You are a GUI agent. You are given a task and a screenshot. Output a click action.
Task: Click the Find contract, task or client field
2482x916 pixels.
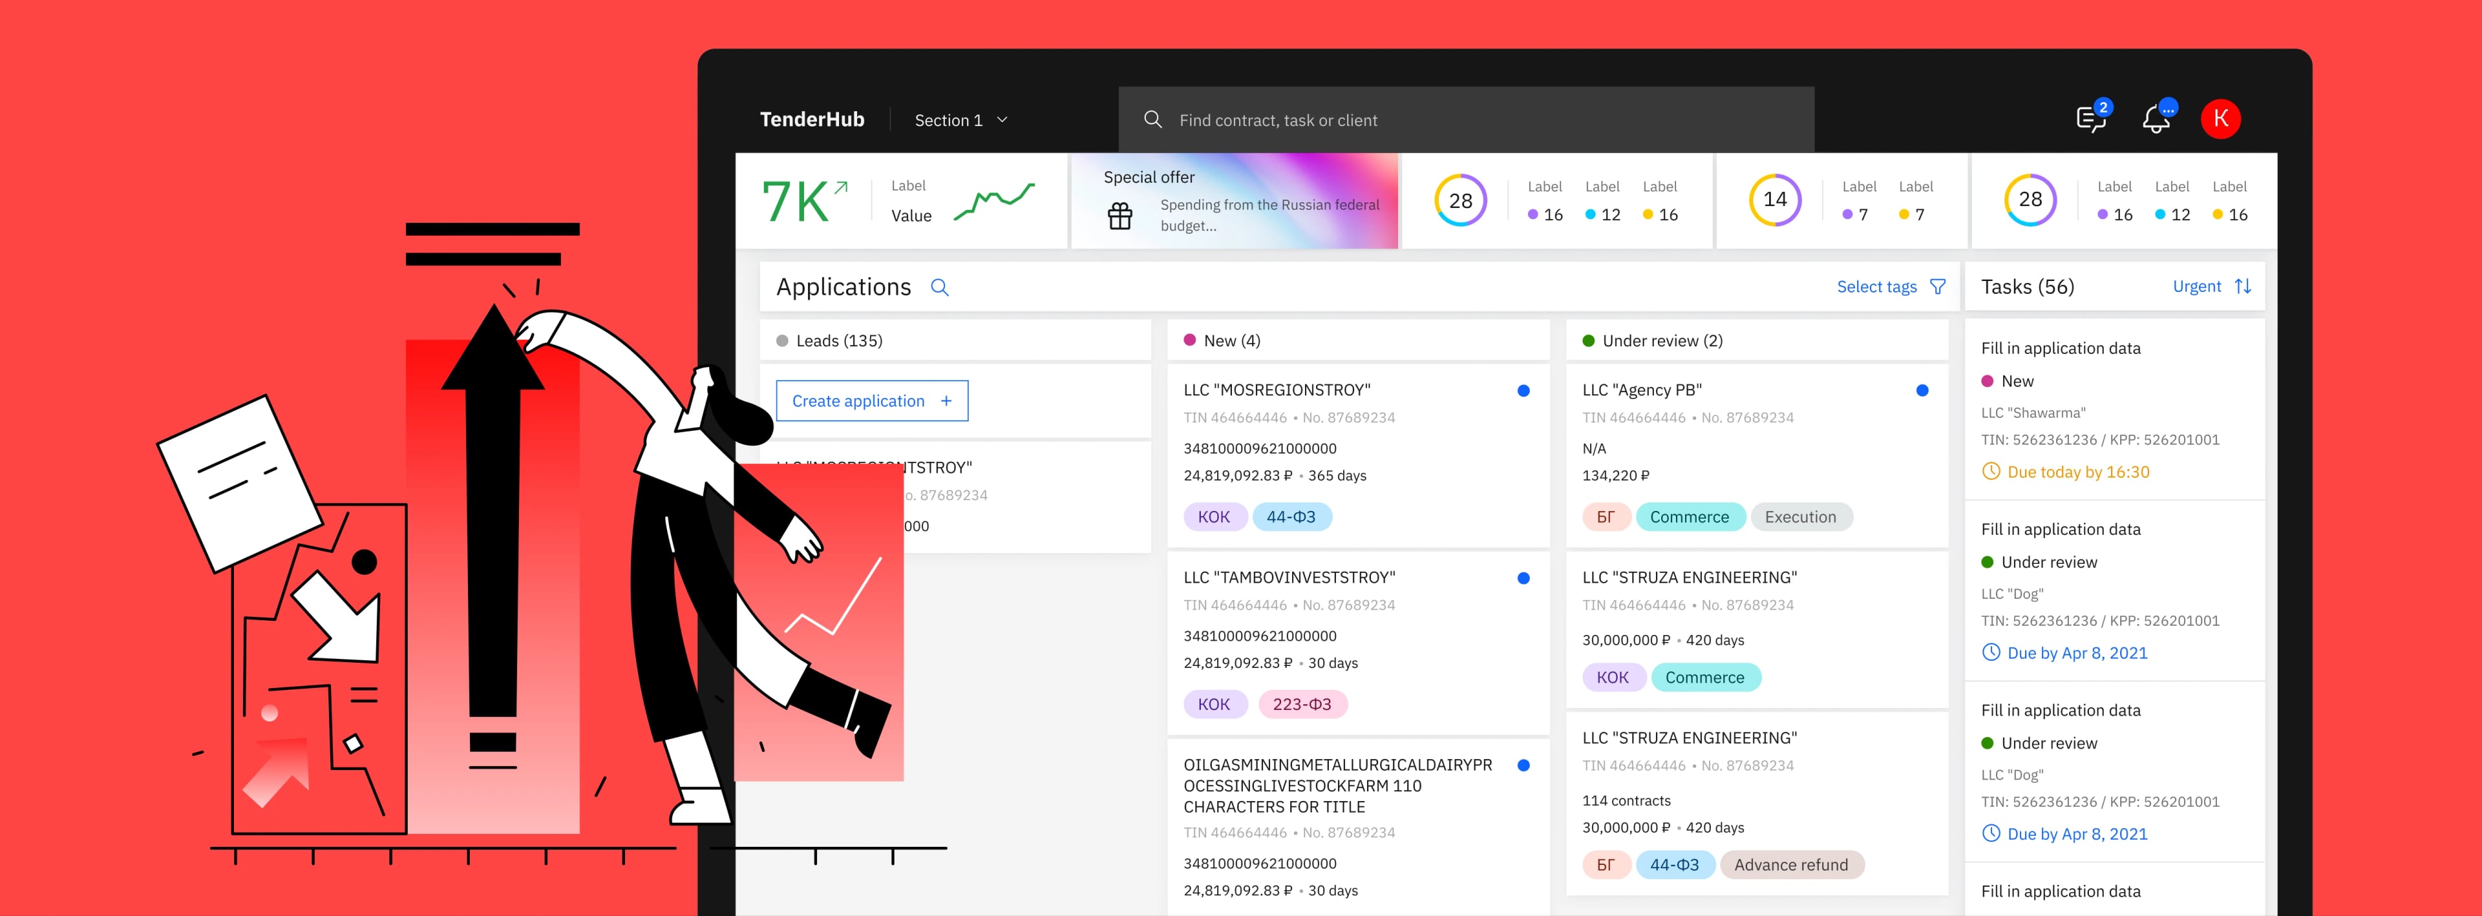point(1465,120)
